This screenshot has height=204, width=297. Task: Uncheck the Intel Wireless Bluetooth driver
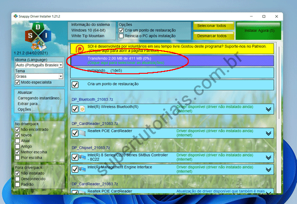[x=75, y=109]
